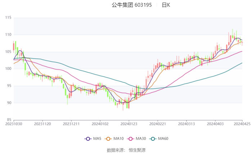The height and width of the screenshot is (153, 252).
Task: Select the 20240123 date axis label
Action: coord(129,123)
